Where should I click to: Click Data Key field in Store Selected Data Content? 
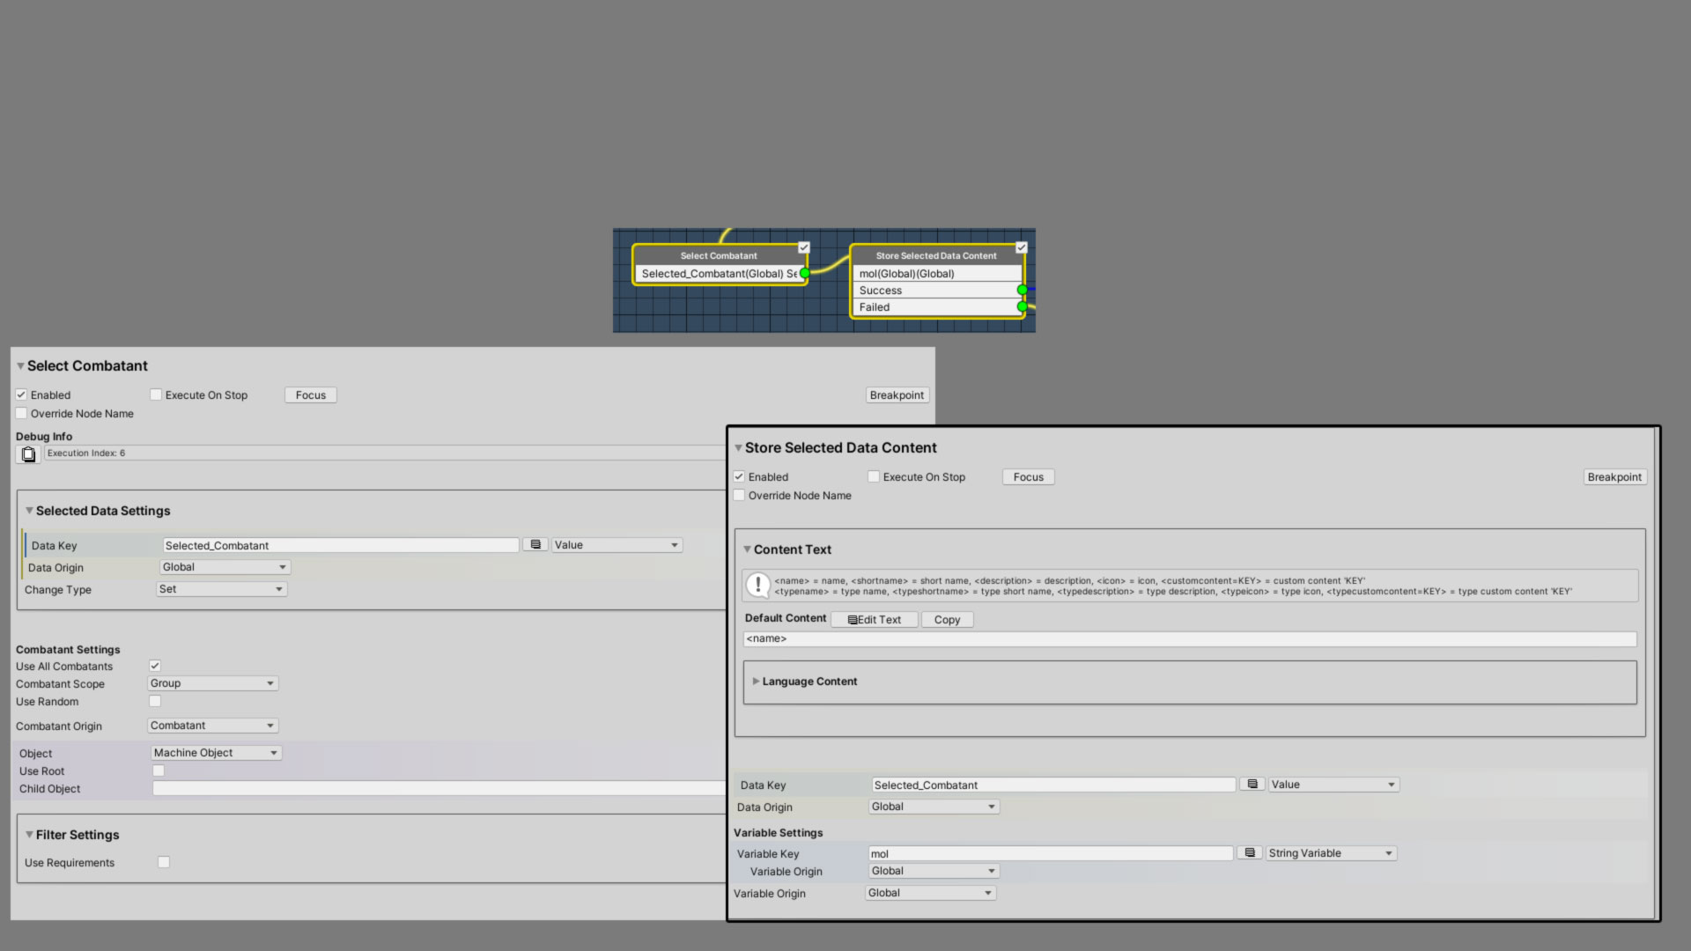tap(1054, 785)
